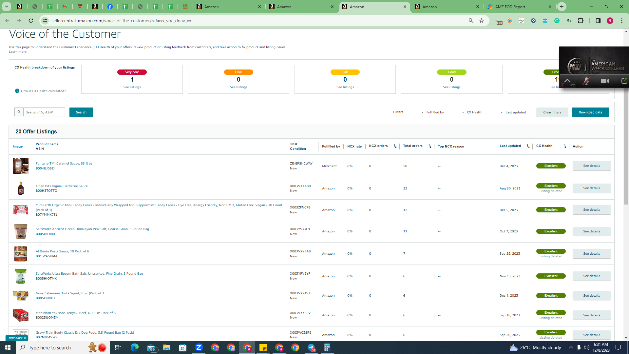This screenshot has height=354, width=629.
Task: Open Telegram from the taskbar
Action: pyautogui.click(x=311, y=347)
